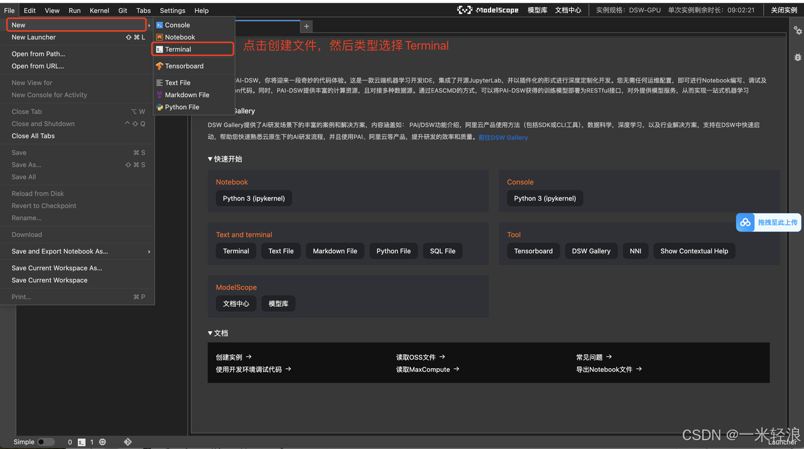
Task: Click the cloud upload icon on 拖拽至此上传
Action: [746, 222]
